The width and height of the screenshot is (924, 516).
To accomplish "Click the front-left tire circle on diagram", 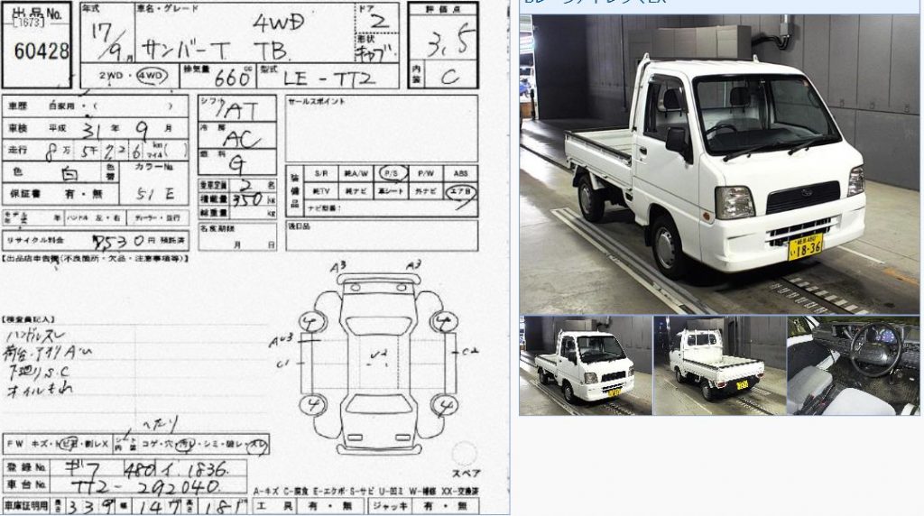I will click(311, 322).
